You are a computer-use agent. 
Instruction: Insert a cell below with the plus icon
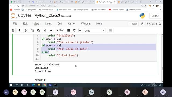click(19, 30)
